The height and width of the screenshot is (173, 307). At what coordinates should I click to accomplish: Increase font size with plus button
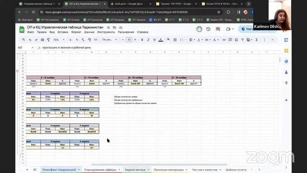(x=135, y=40)
